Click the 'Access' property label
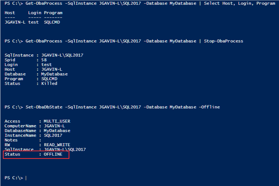The image size is (279, 186). (x=12, y=121)
